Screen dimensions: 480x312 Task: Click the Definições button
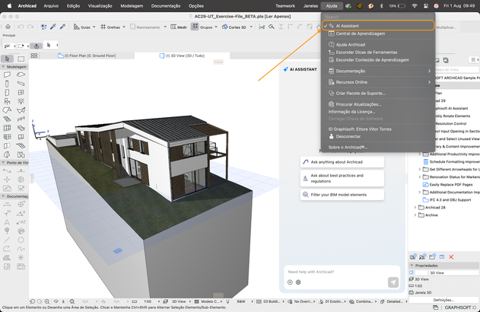(443, 300)
